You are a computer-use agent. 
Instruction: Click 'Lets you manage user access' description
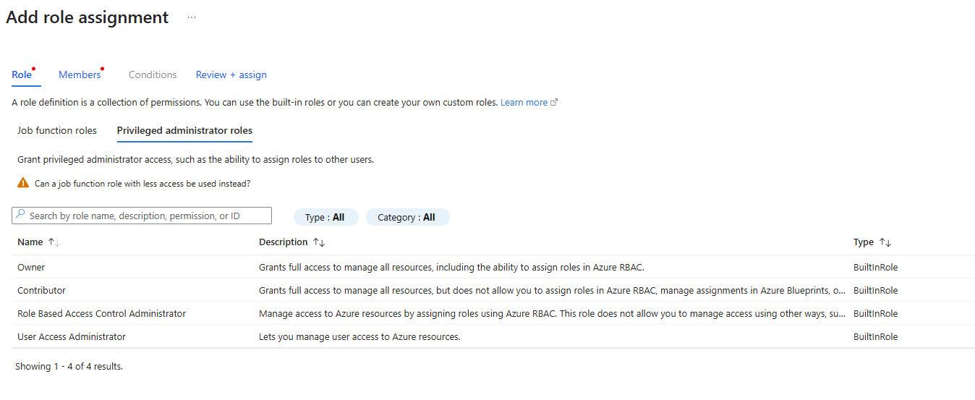(359, 336)
